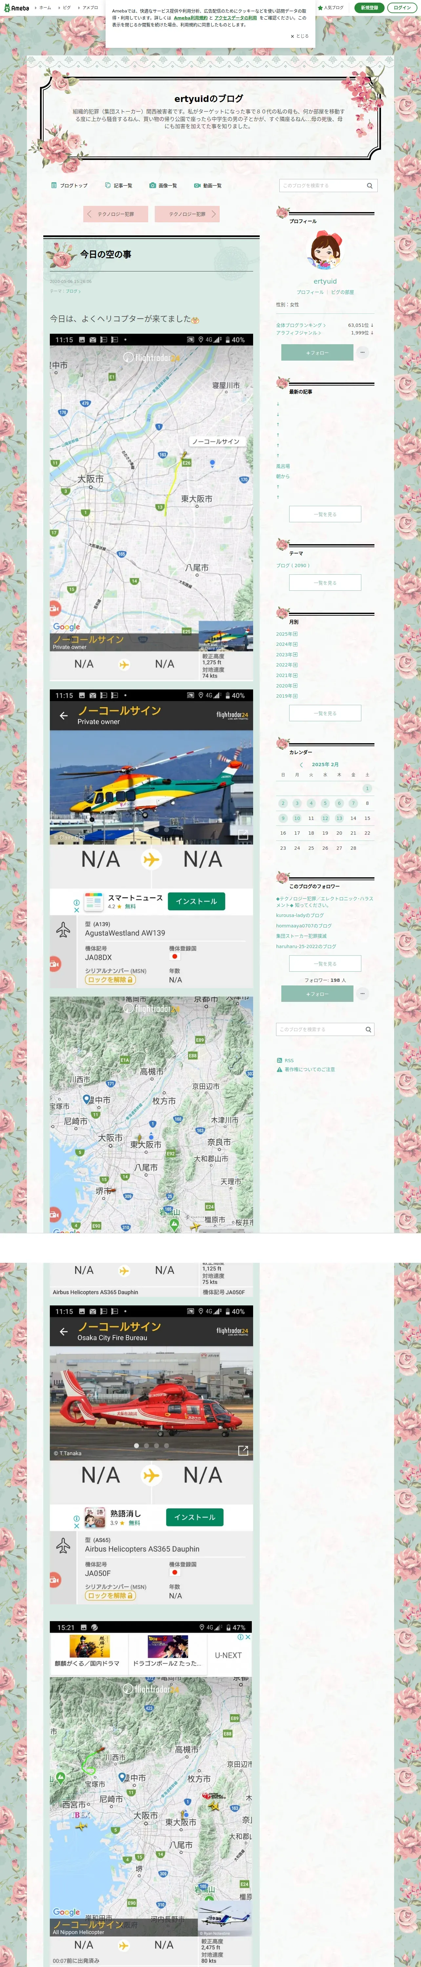Open the recent article 風呂場
Viewport: 421px width, 1967px height.
coord(283,466)
